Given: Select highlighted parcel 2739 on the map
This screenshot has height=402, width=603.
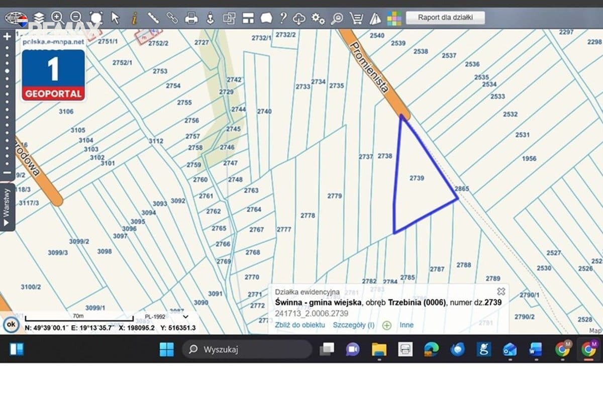Looking at the screenshot, I should pos(417,178).
